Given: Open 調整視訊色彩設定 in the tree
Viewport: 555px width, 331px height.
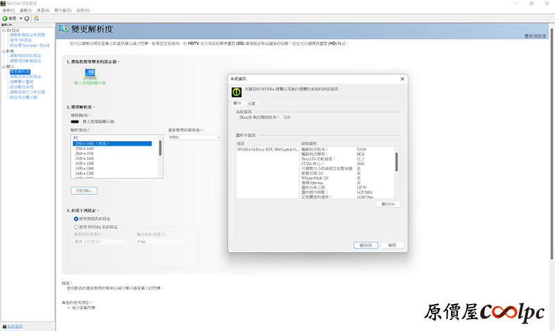Looking at the screenshot, I should pos(26,56).
